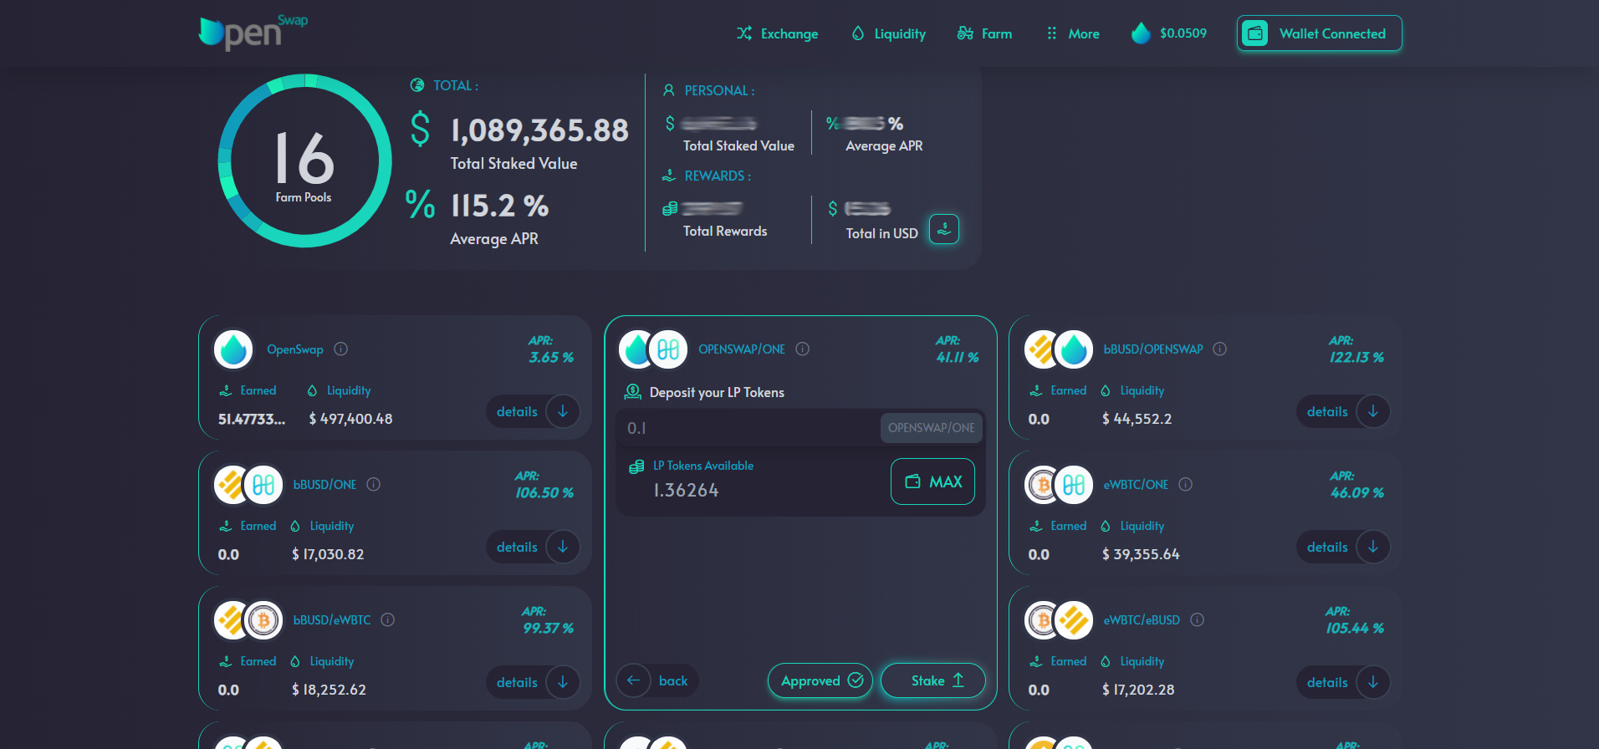Click the $ 497,400.48 liquidity value

point(350,419)
